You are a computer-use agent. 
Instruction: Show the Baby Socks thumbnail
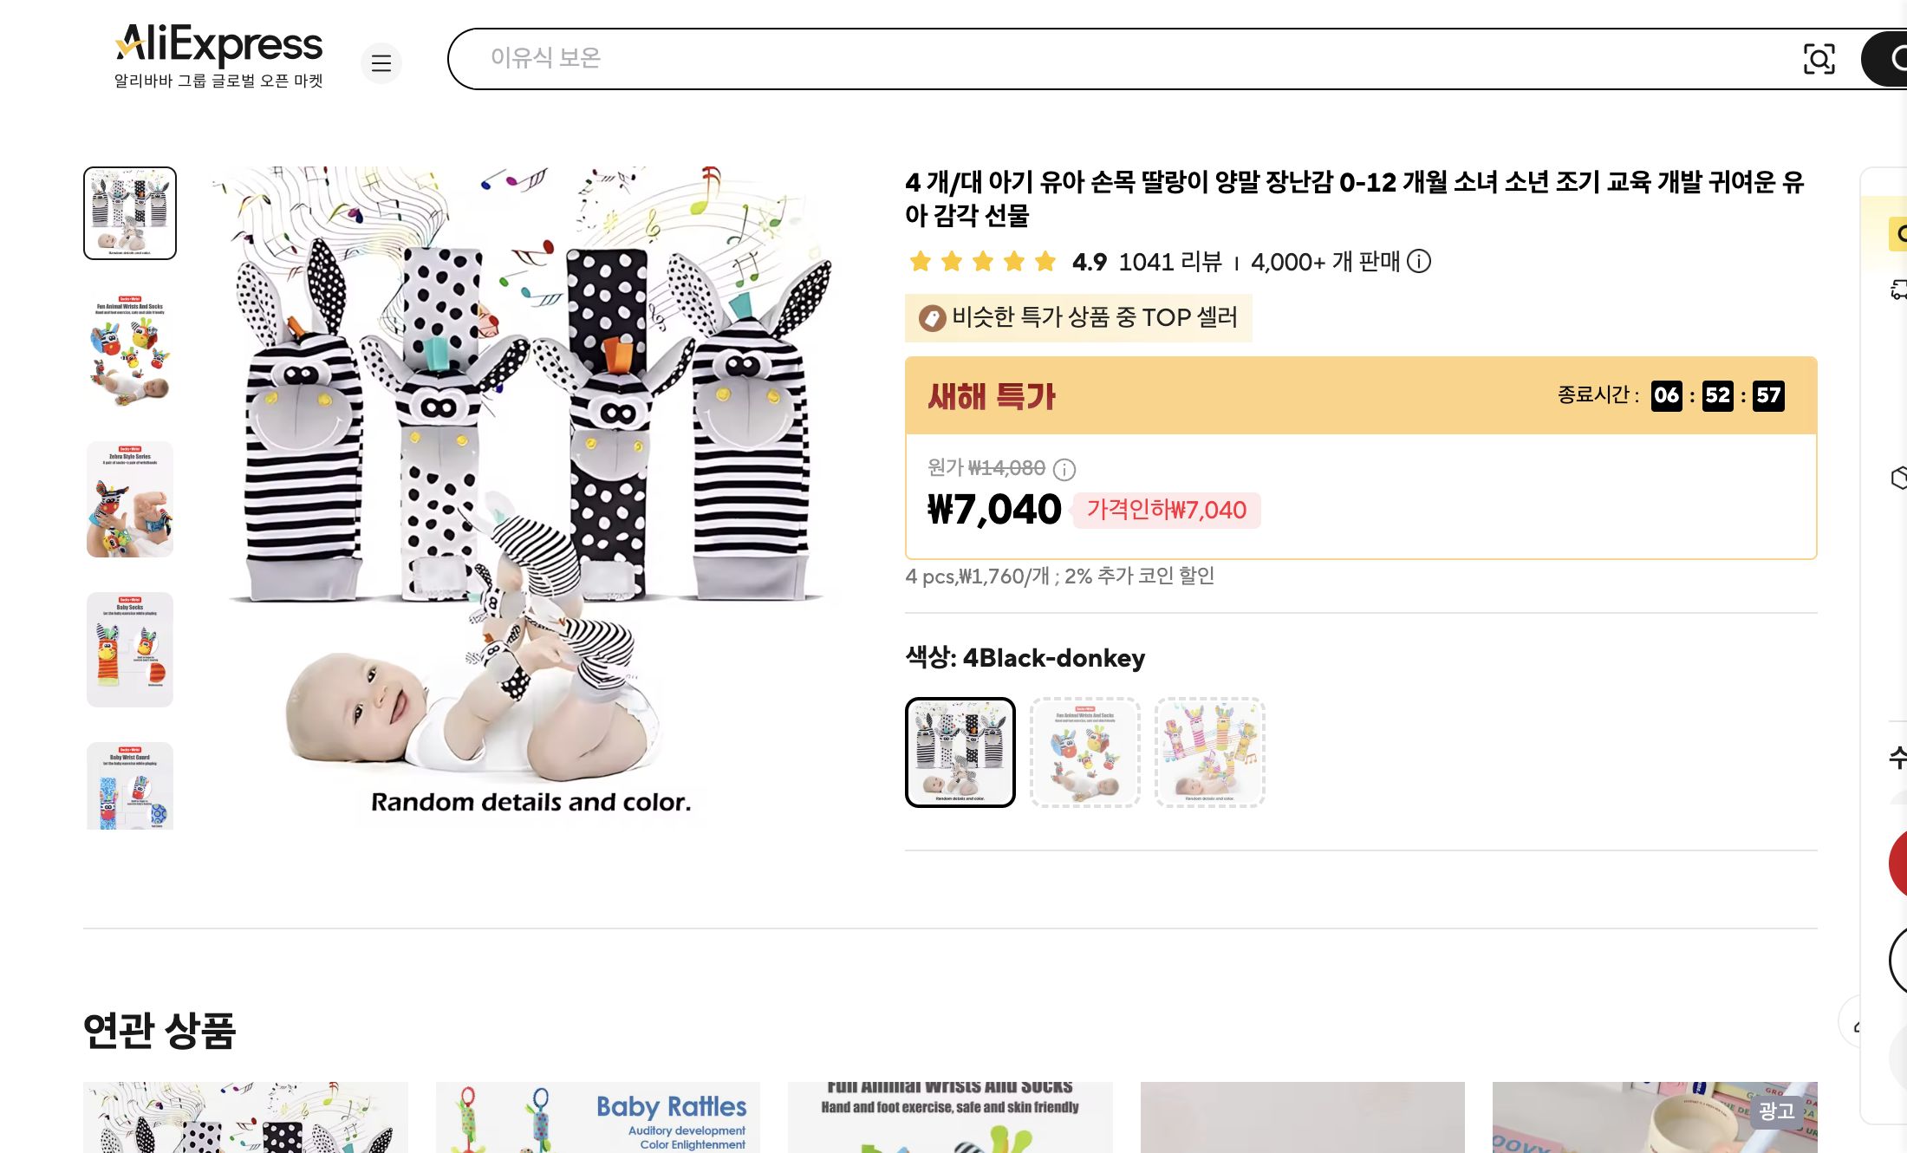click(130, 650)
